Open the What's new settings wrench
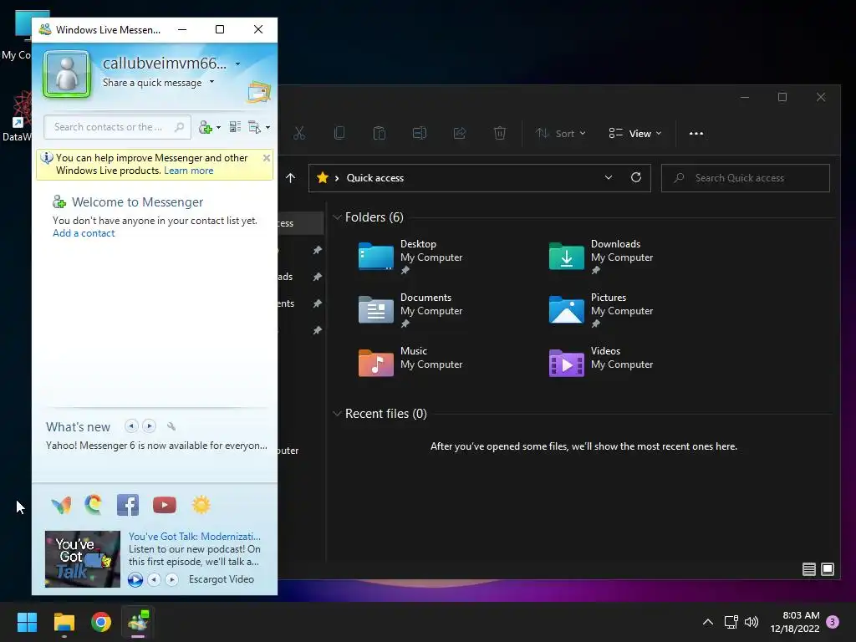 click(171, 426)
